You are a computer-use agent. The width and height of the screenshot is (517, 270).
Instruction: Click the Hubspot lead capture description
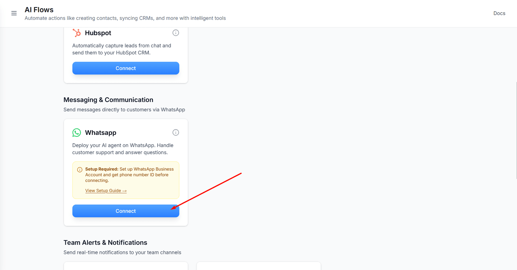click(121, 49)
